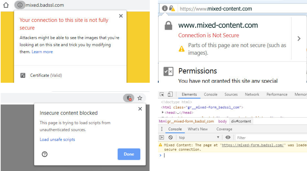Screen dimensions: 307x171
Task: Click the Done button in the blocked dialog
Action: (x=129, y=154)
